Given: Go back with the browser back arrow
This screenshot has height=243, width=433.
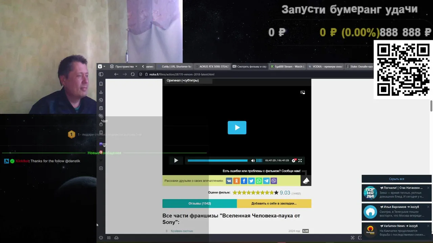Looking at the screenshot, I should tap(116, 74).
